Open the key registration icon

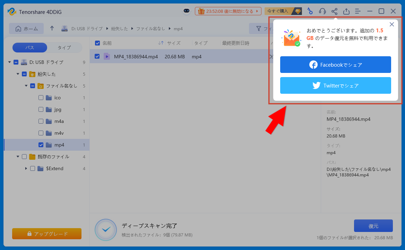310,11
